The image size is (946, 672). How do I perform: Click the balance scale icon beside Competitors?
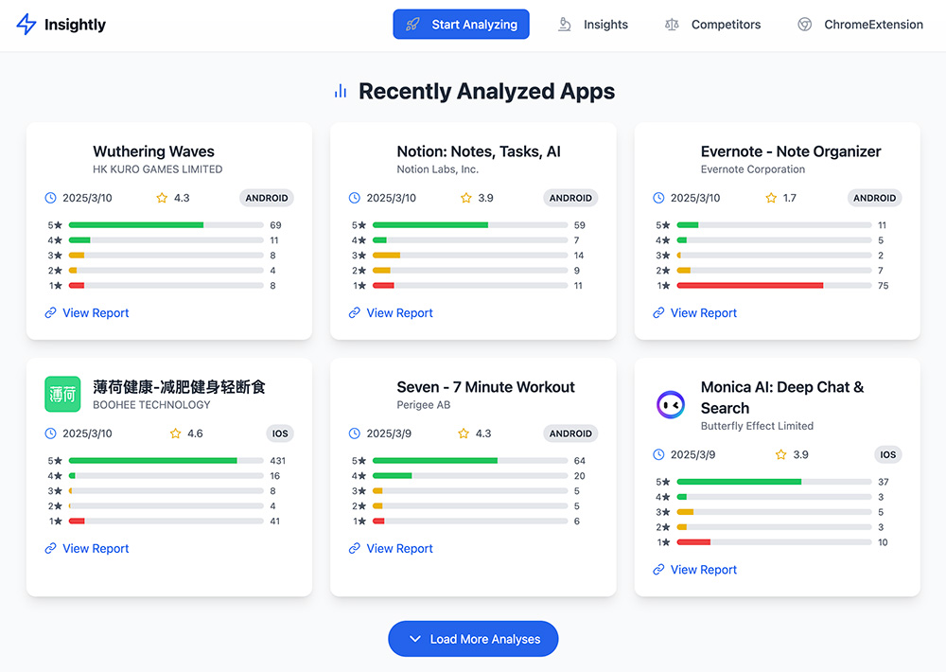click(x=672, y=25)
